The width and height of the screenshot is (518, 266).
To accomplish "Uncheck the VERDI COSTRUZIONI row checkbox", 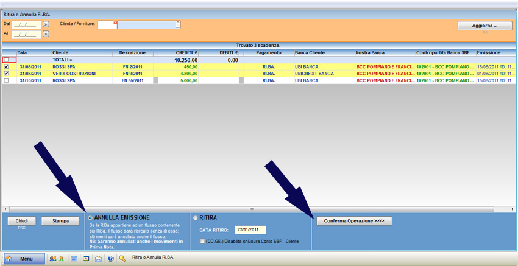I will click(7, 74).
